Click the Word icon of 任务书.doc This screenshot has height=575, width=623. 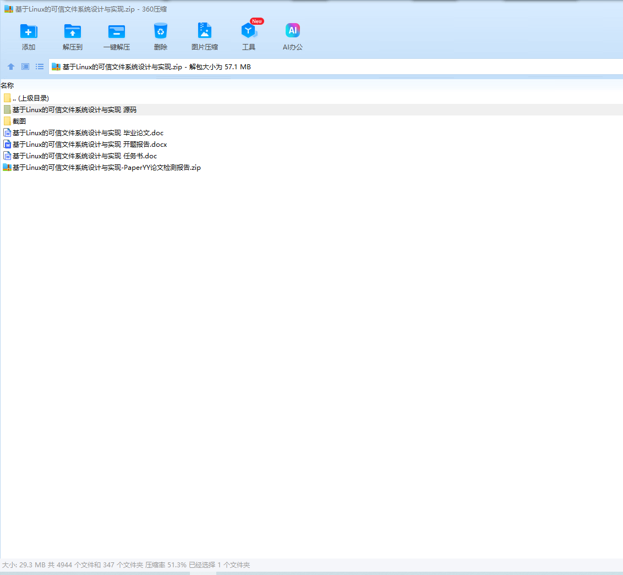pos(7,156)
